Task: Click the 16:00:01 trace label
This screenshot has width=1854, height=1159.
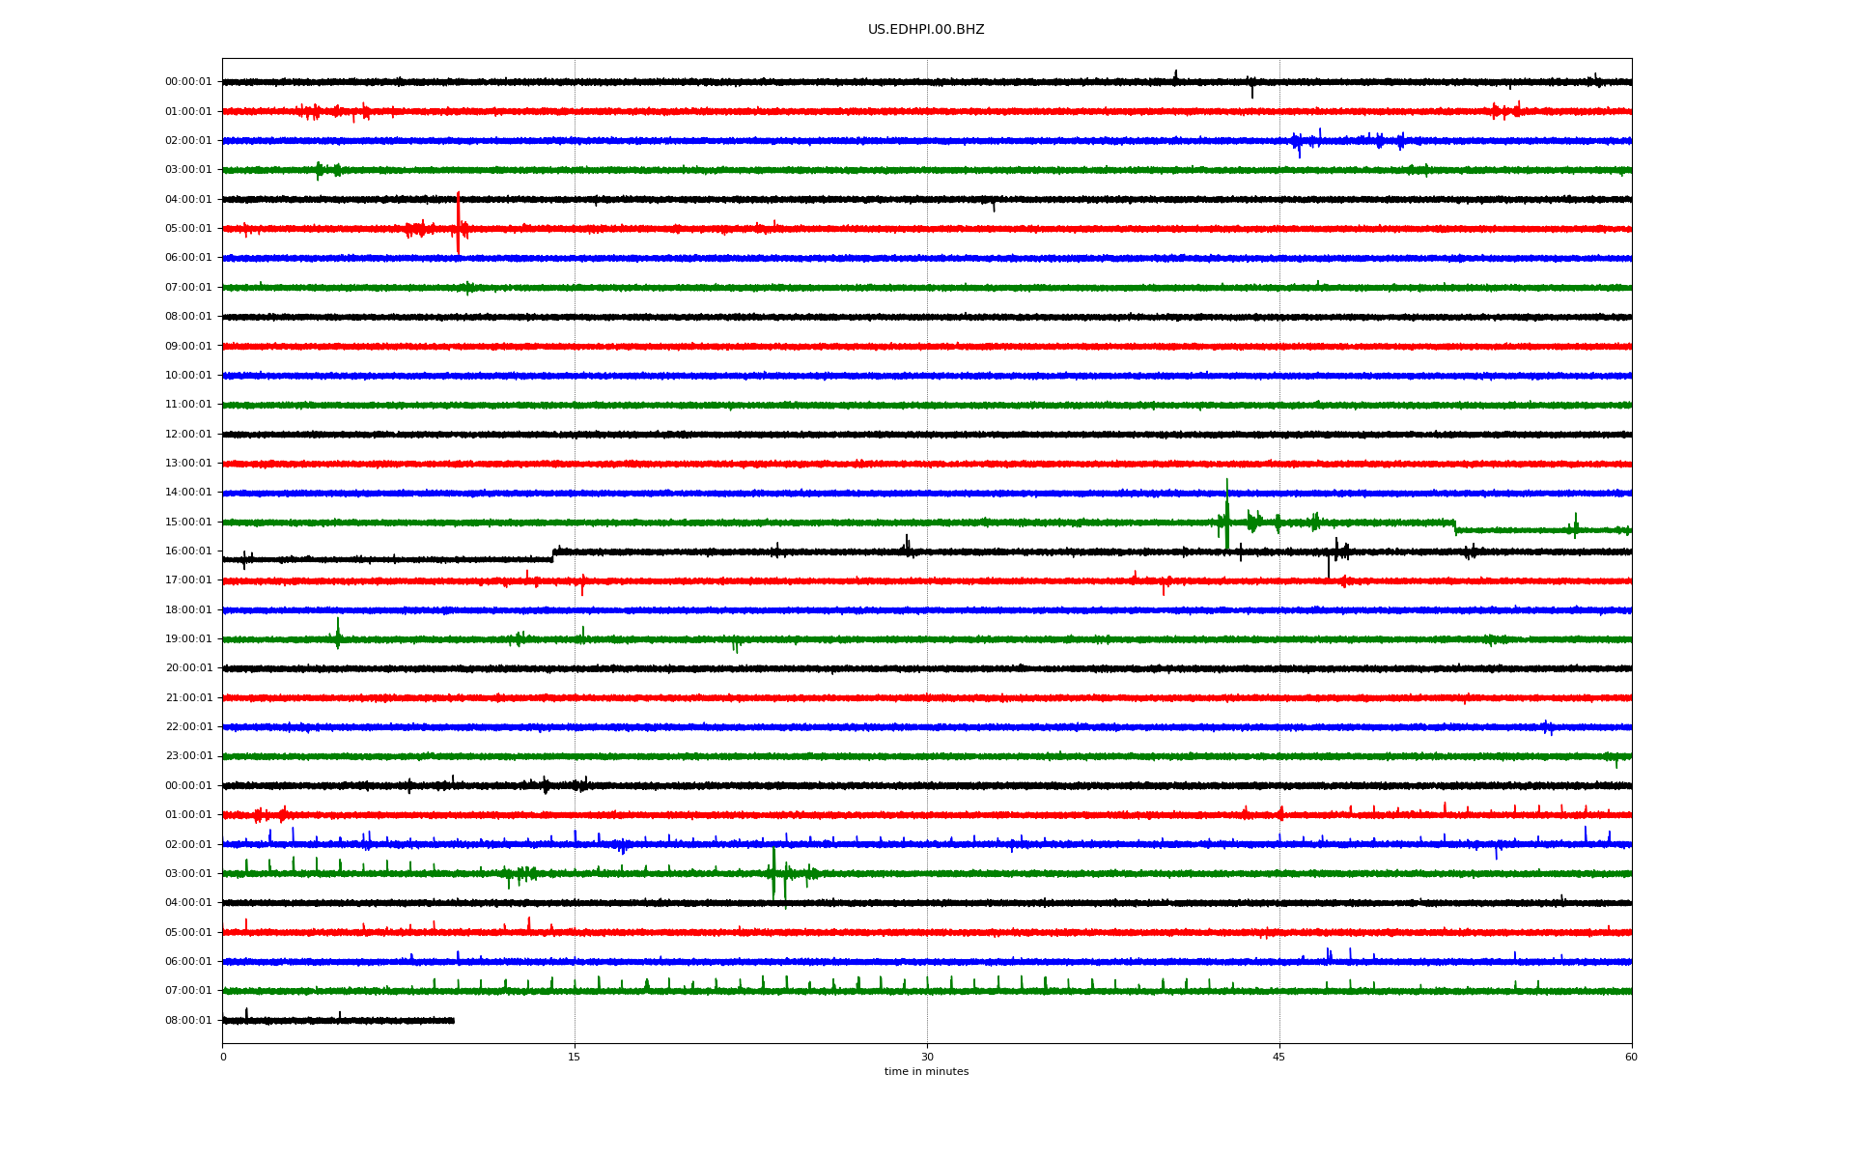Action: coord(188,551)
